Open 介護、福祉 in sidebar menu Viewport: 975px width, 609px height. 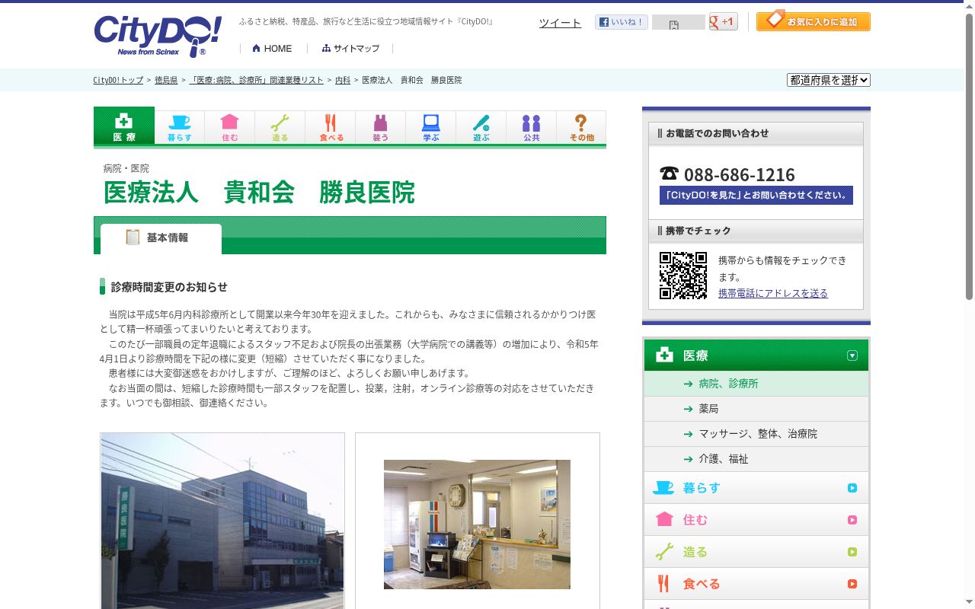756,459
